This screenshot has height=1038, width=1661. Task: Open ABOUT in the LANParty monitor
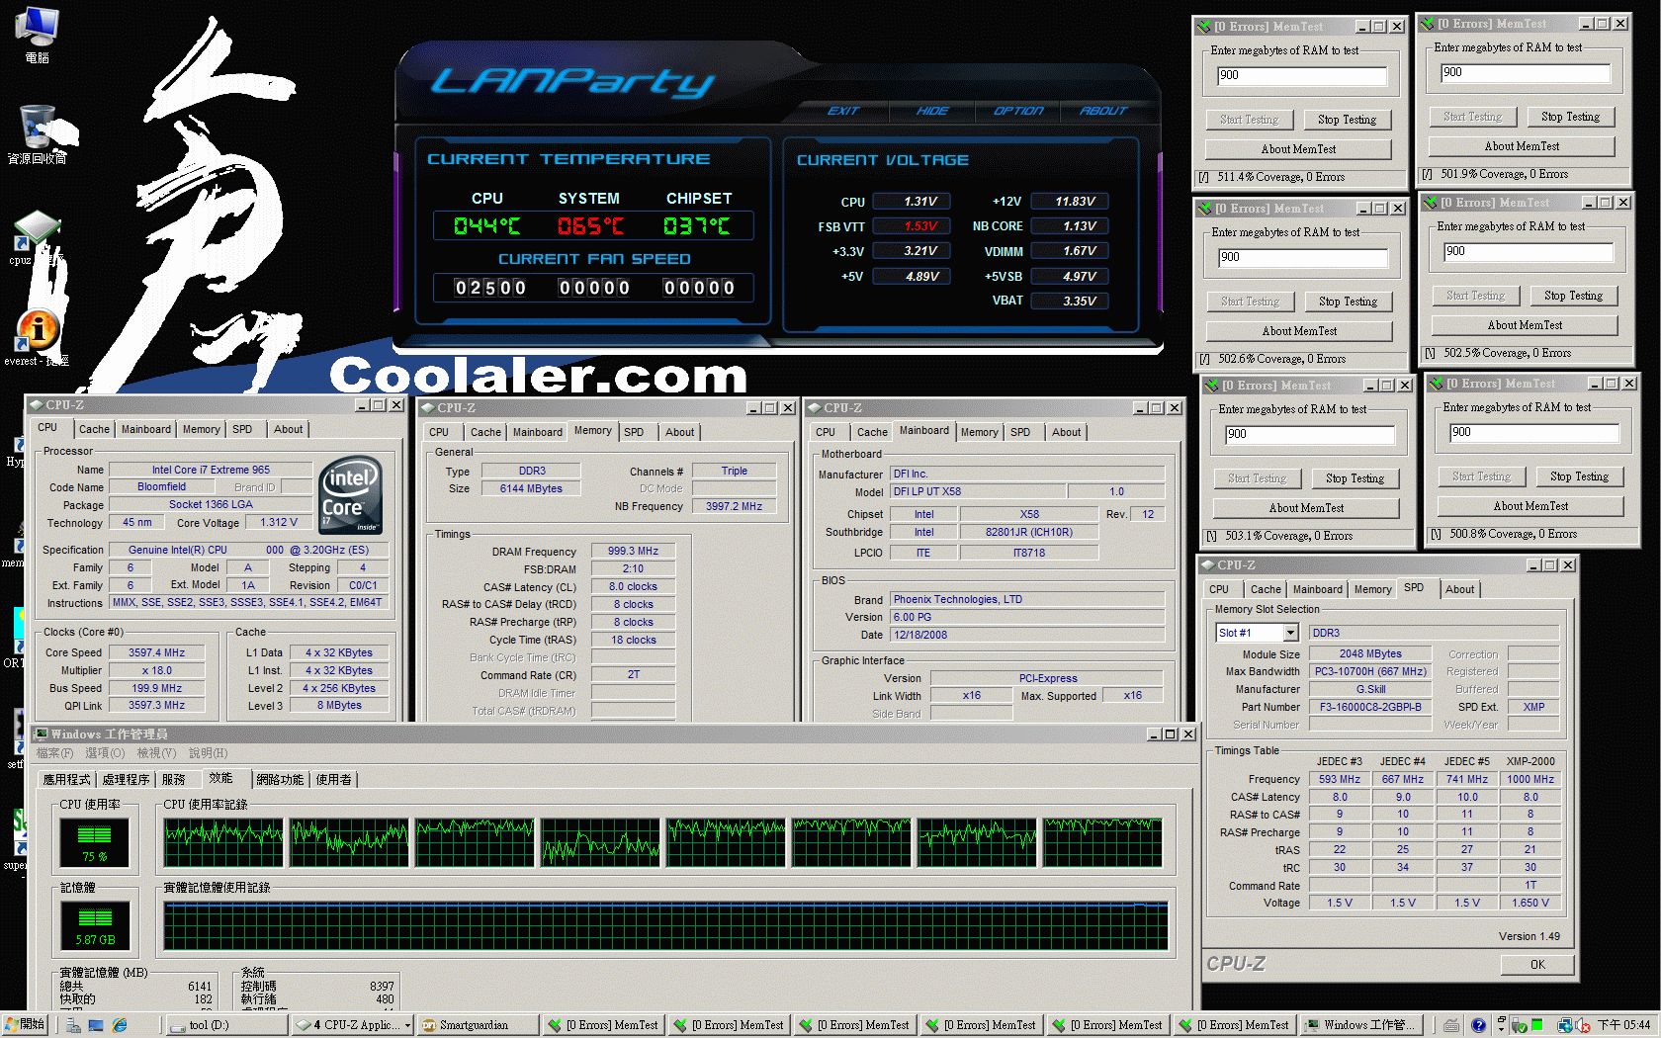coord(1103,111)
